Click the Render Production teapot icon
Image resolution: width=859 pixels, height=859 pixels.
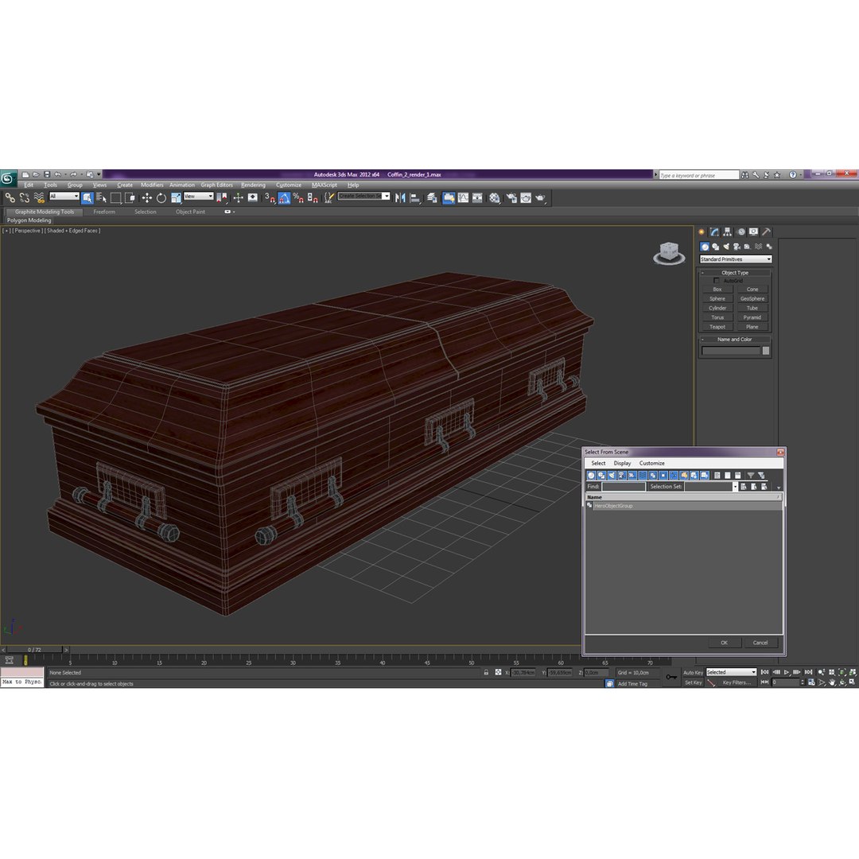tap(541, 198)
